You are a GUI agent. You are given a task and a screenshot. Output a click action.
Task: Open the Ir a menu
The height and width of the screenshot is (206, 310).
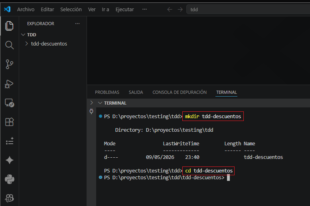click(x=105, y=9)
